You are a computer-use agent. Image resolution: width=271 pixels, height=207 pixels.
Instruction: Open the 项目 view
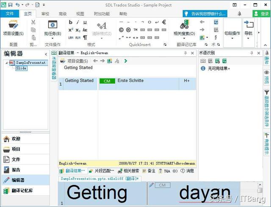(25, 149)
